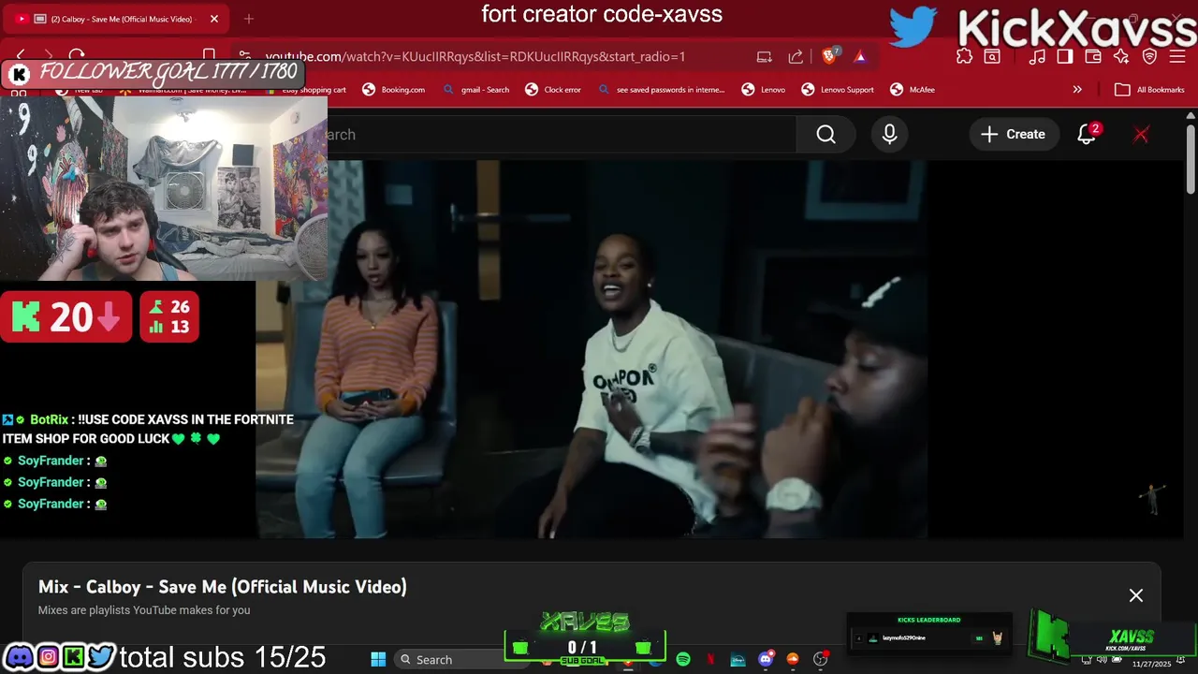1198x674 pixels.
Task: Click into the YouTube search field
Action: 562,135
